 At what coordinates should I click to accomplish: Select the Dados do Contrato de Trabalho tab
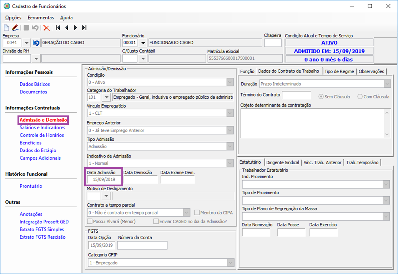pyautogui.click(x=289, y=71)
